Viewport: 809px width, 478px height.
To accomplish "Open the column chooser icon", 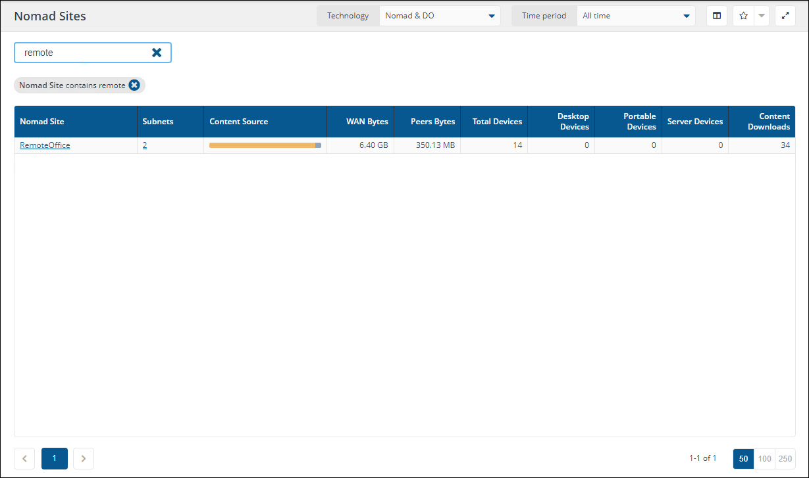I will 717,16.
